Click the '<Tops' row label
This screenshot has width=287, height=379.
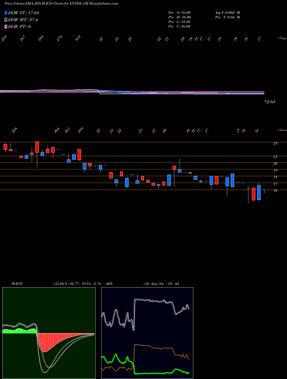[x=282, y=38]
